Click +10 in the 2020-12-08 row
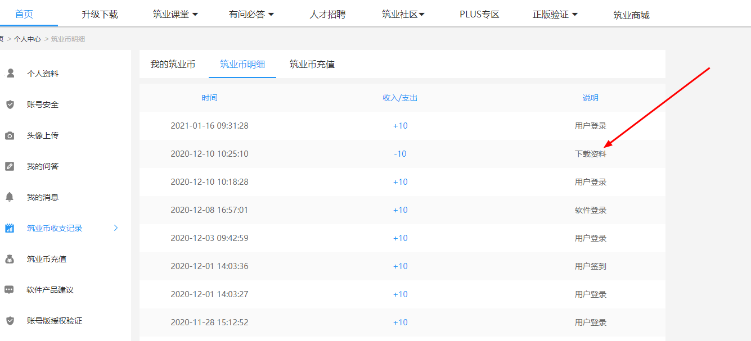This screenshot has height=341, width=751. click(x=400, y=210)
